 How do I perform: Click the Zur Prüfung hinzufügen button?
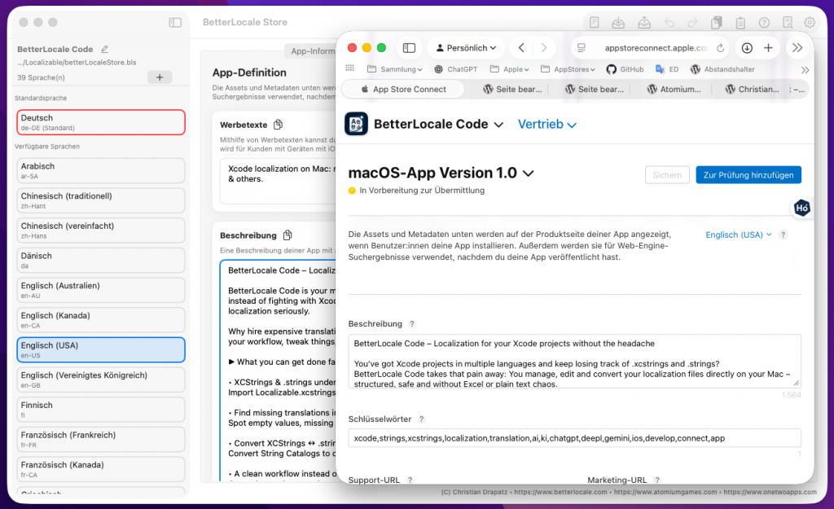coord(748,175)
